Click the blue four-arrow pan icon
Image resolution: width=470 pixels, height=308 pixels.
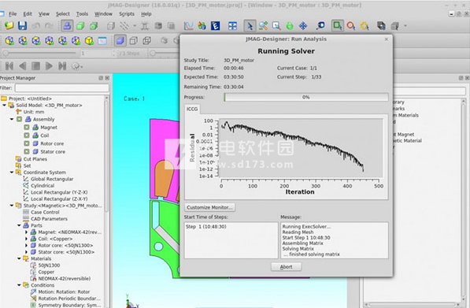(x=303, y=26)
